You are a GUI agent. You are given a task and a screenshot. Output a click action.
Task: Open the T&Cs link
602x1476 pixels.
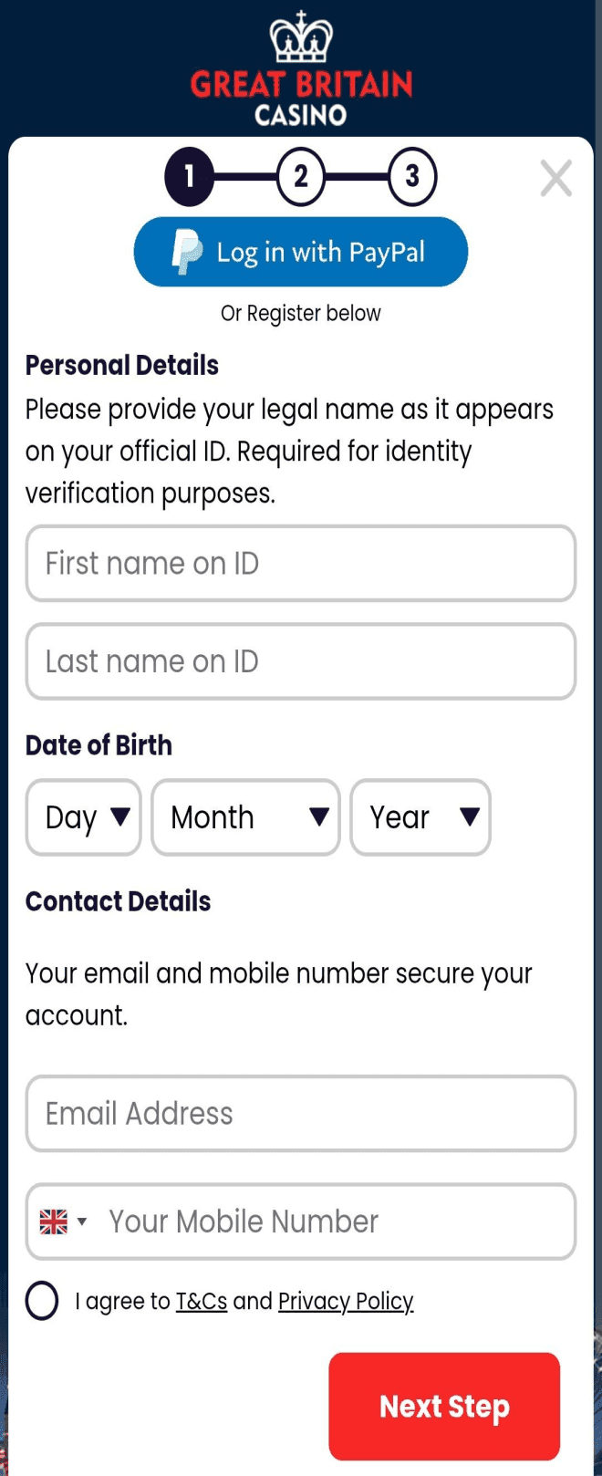[x=200, y=1301]
